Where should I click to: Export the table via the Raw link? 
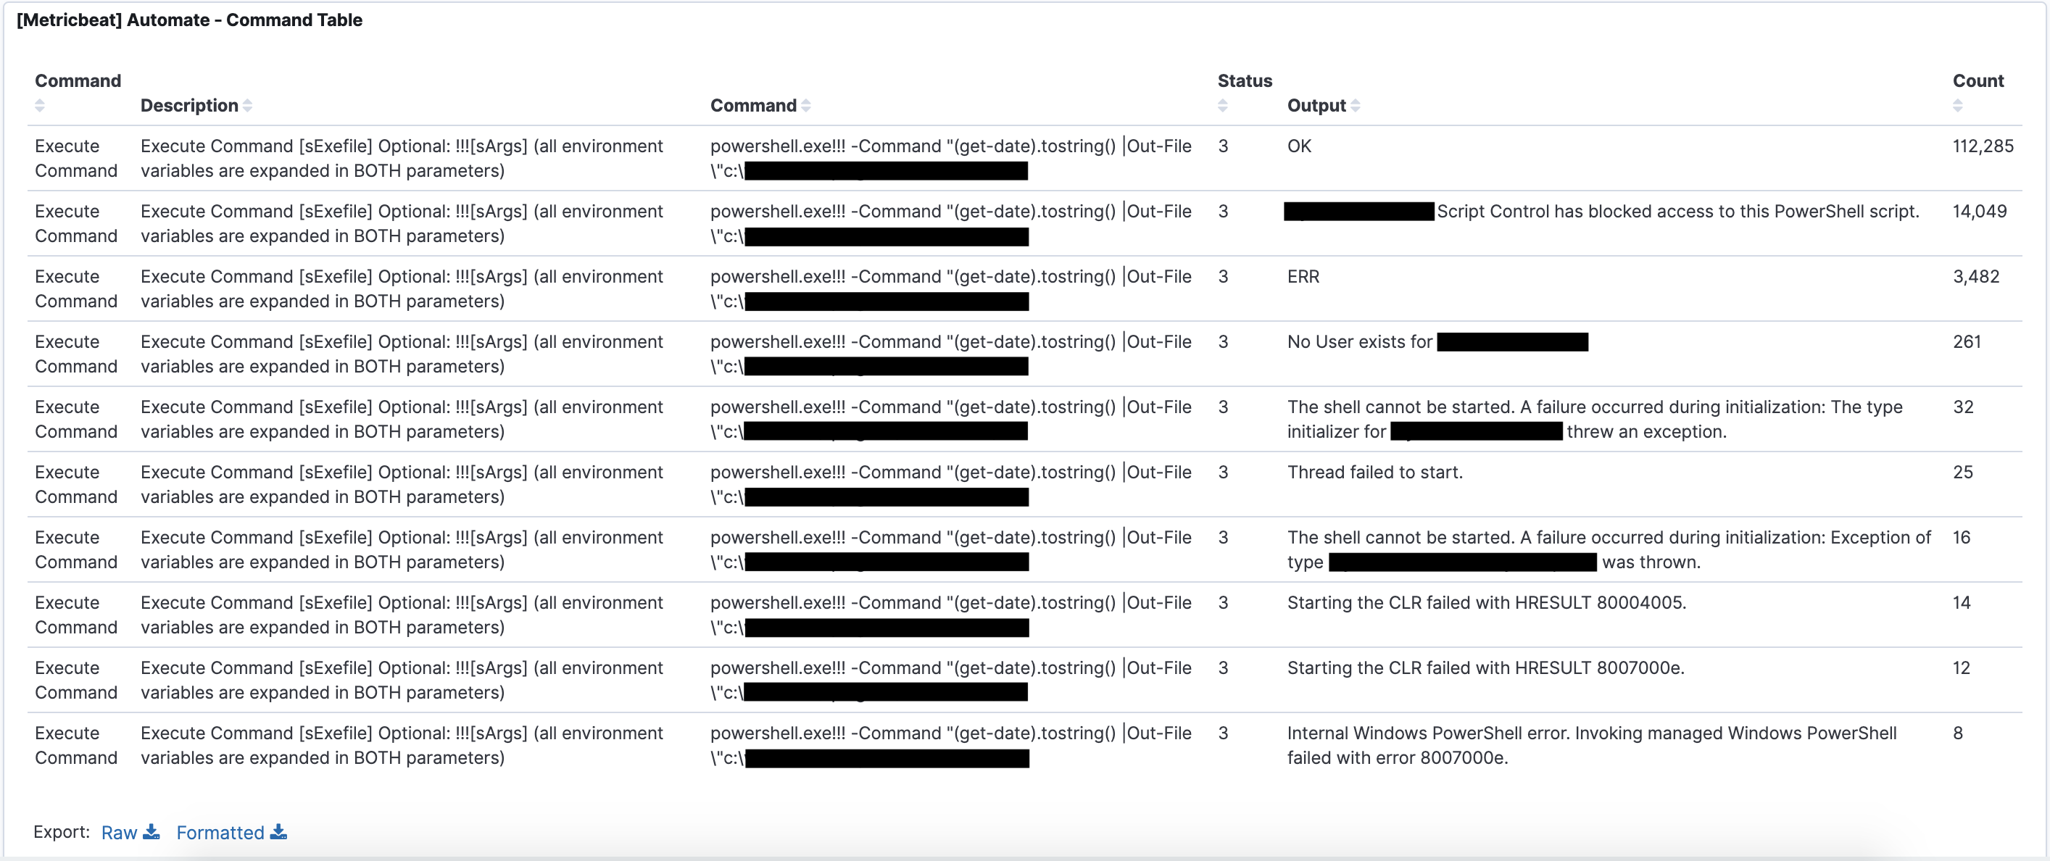coord(120,832)
